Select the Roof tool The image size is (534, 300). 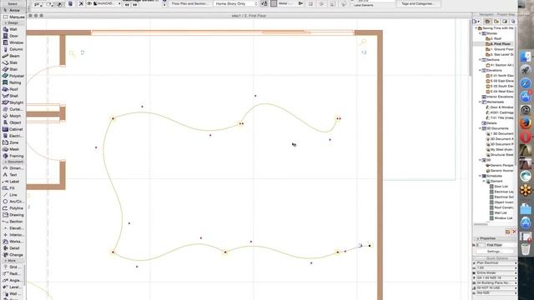(x=13, y=89)
